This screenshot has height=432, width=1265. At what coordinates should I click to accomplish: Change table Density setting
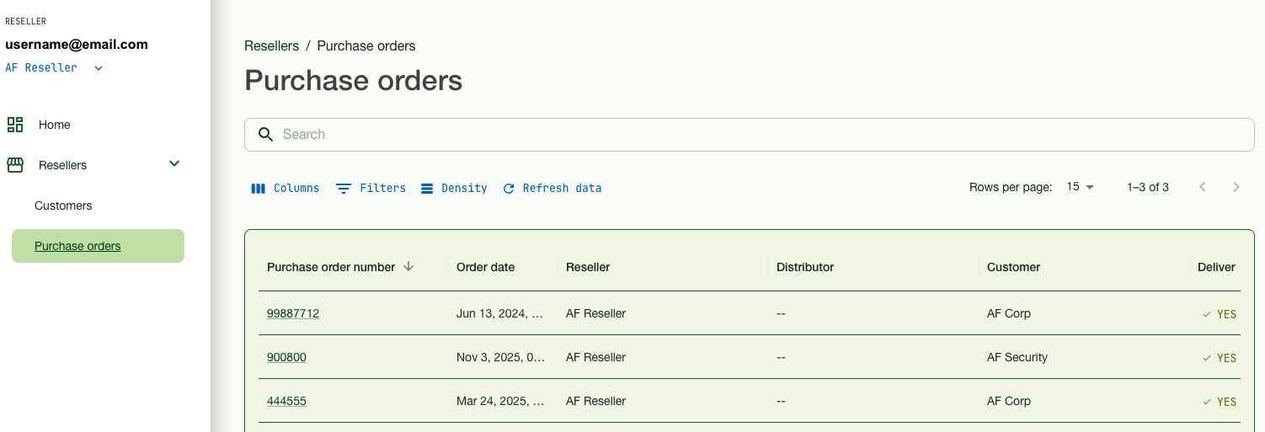454,189
